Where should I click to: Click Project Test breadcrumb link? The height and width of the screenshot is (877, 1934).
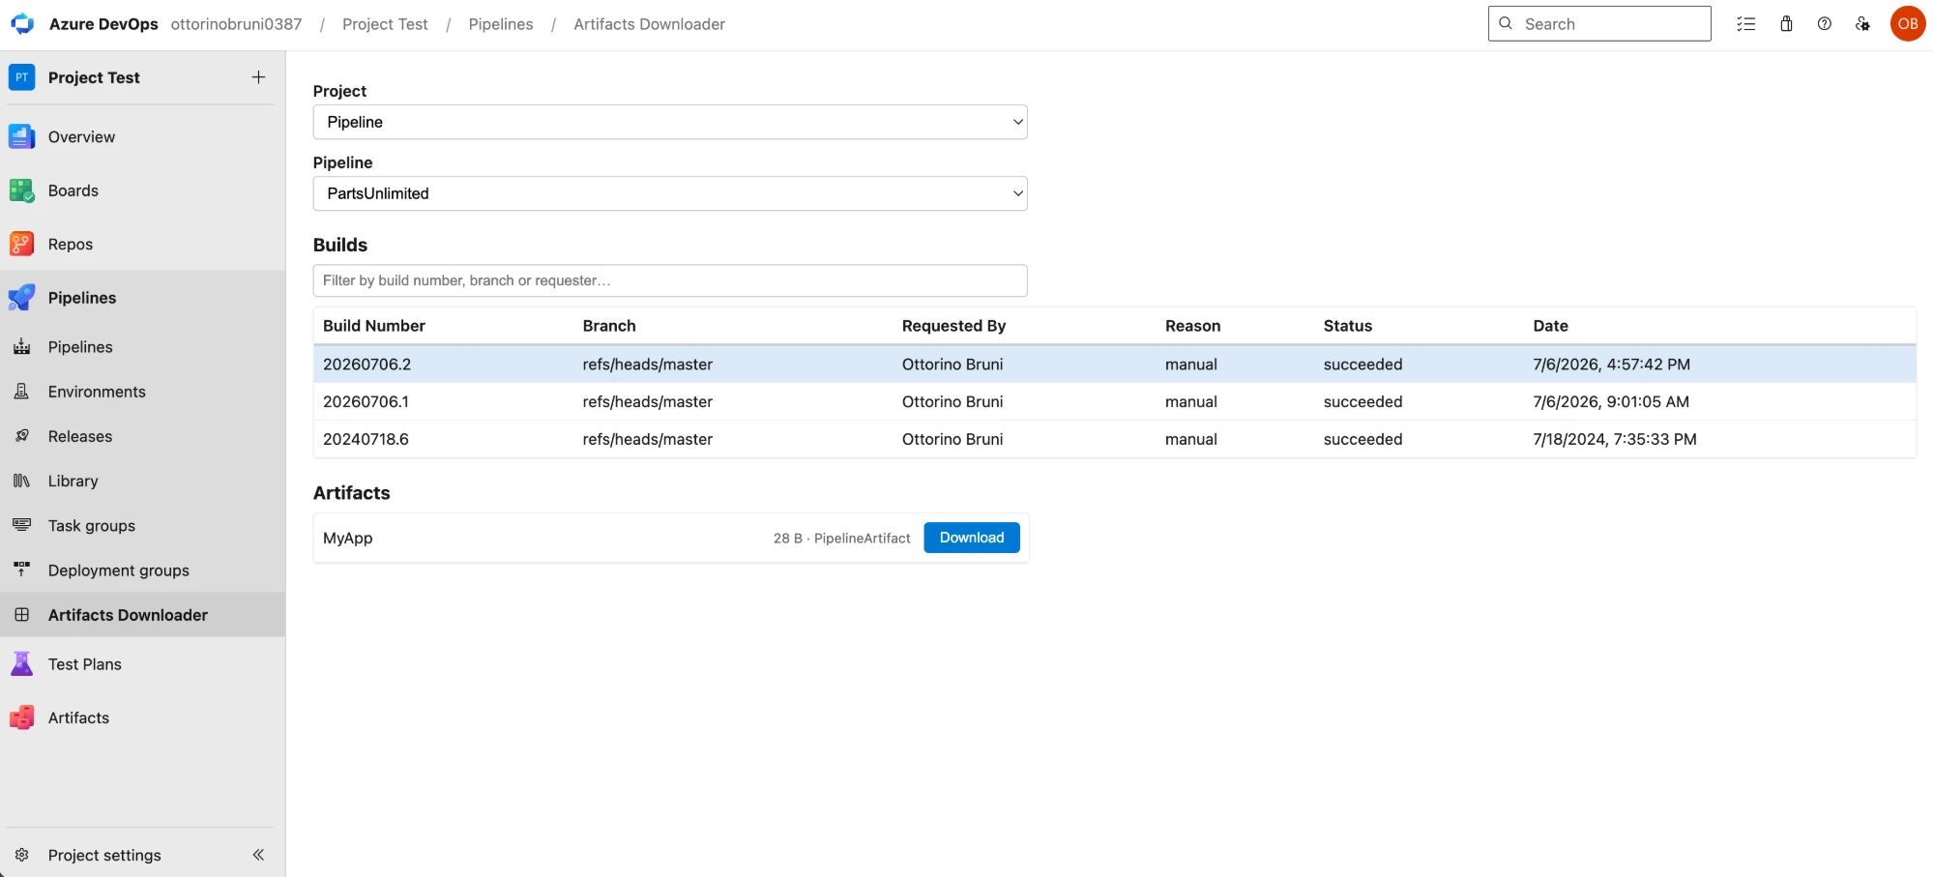pos(385,24)
